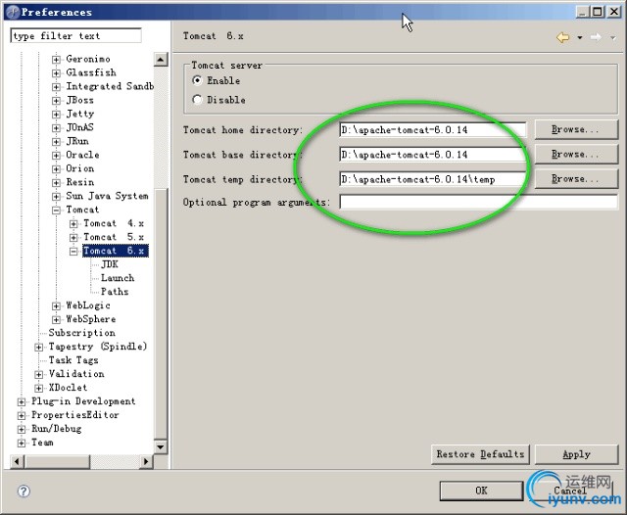Screen dimensions: 627x515
Task: Click the Optional program arguments field
Action: coord(479,202)
